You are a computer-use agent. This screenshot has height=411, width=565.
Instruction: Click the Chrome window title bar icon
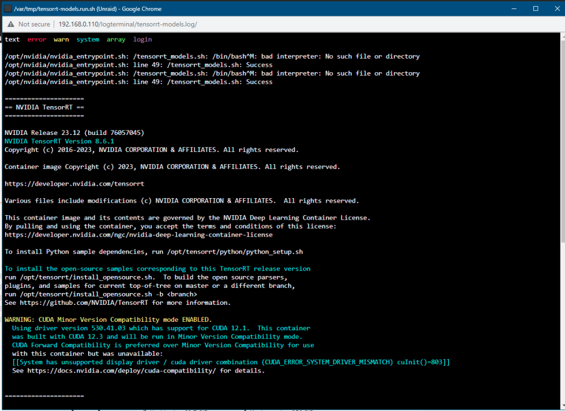click(x=8, y=8)
